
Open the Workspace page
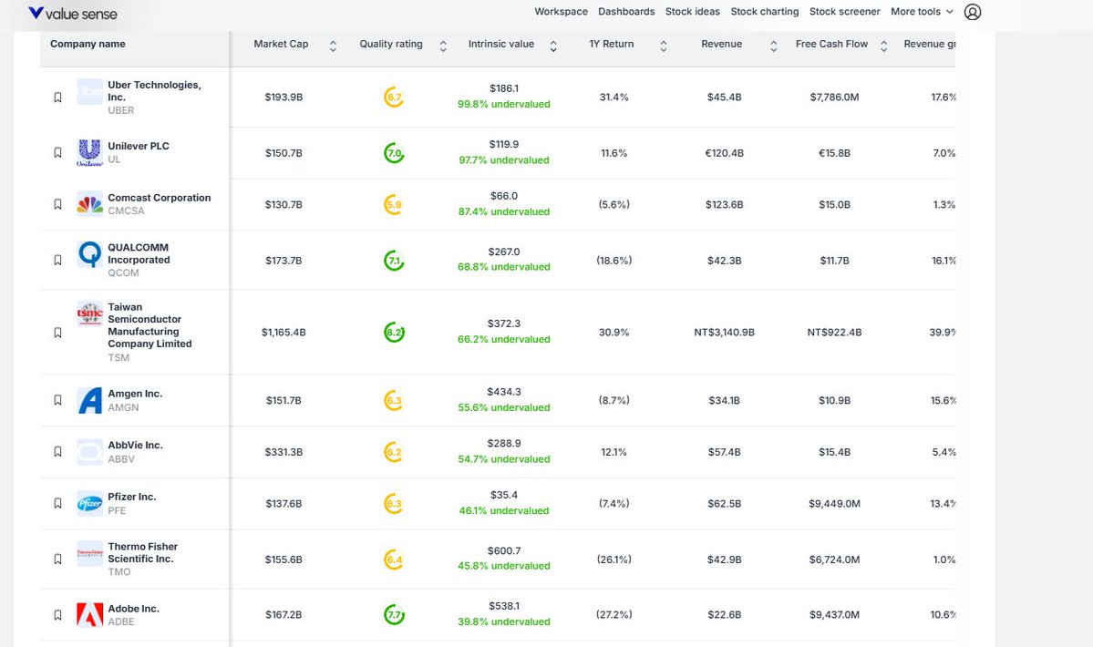(x=562, y=12)
